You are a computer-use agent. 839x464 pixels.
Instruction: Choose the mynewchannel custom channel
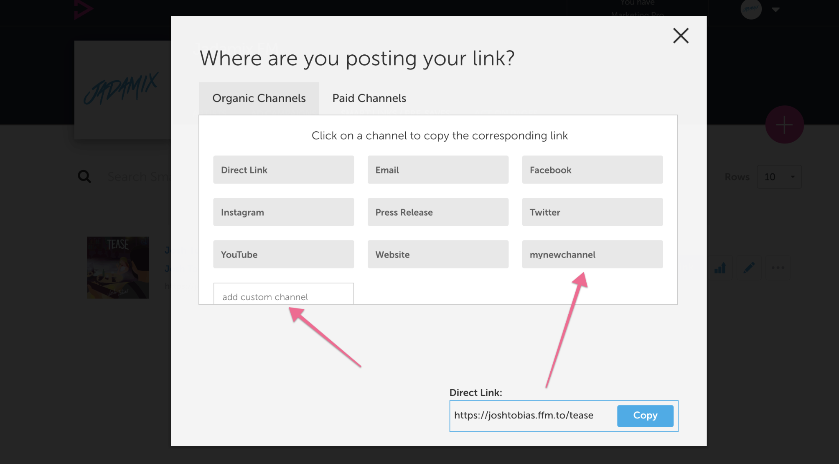point(592,254)
